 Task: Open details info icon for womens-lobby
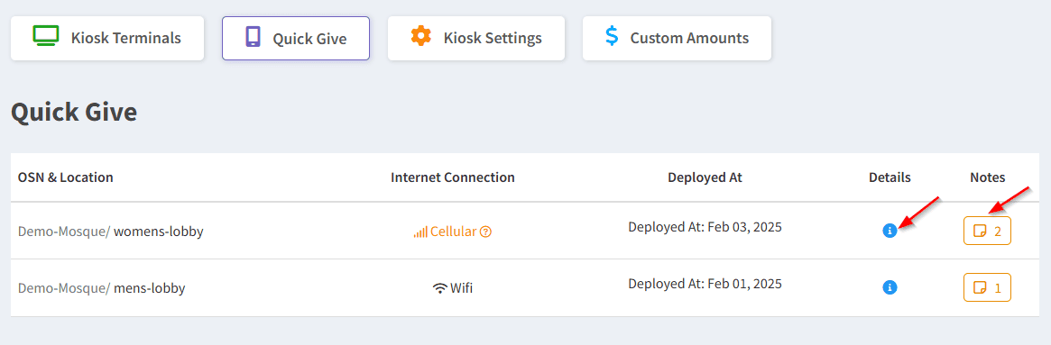pos(890,232)
